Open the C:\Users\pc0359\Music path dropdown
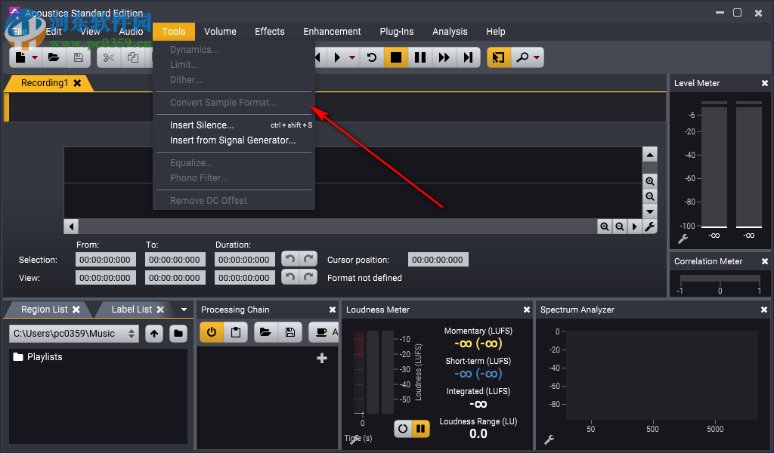This screenshot has height=453, width=774. pyautogui.click(x=133, y=333)
